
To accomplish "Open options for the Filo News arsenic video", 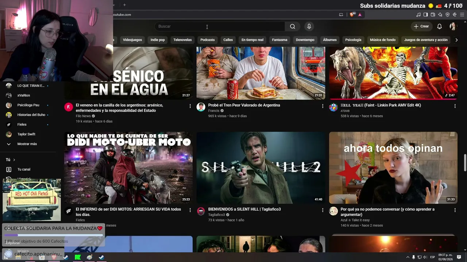I will (x=190, y=106).
